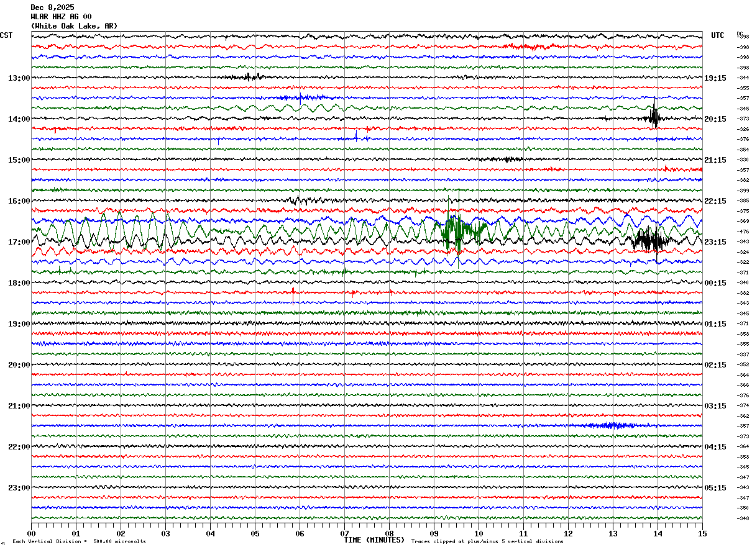Click the black seismic burst on the 14:00 trace
This screenshot has height=550, width=752.
click(x=654, y=116)
